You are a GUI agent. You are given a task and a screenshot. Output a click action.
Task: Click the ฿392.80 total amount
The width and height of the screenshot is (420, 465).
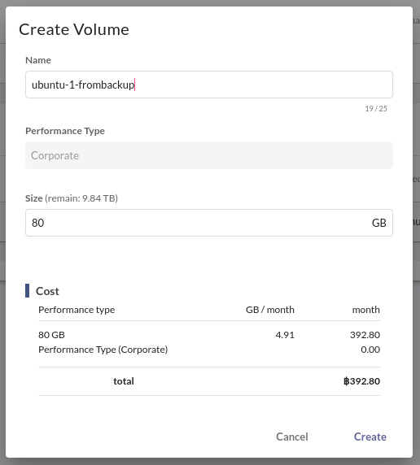tap(361, 381)
